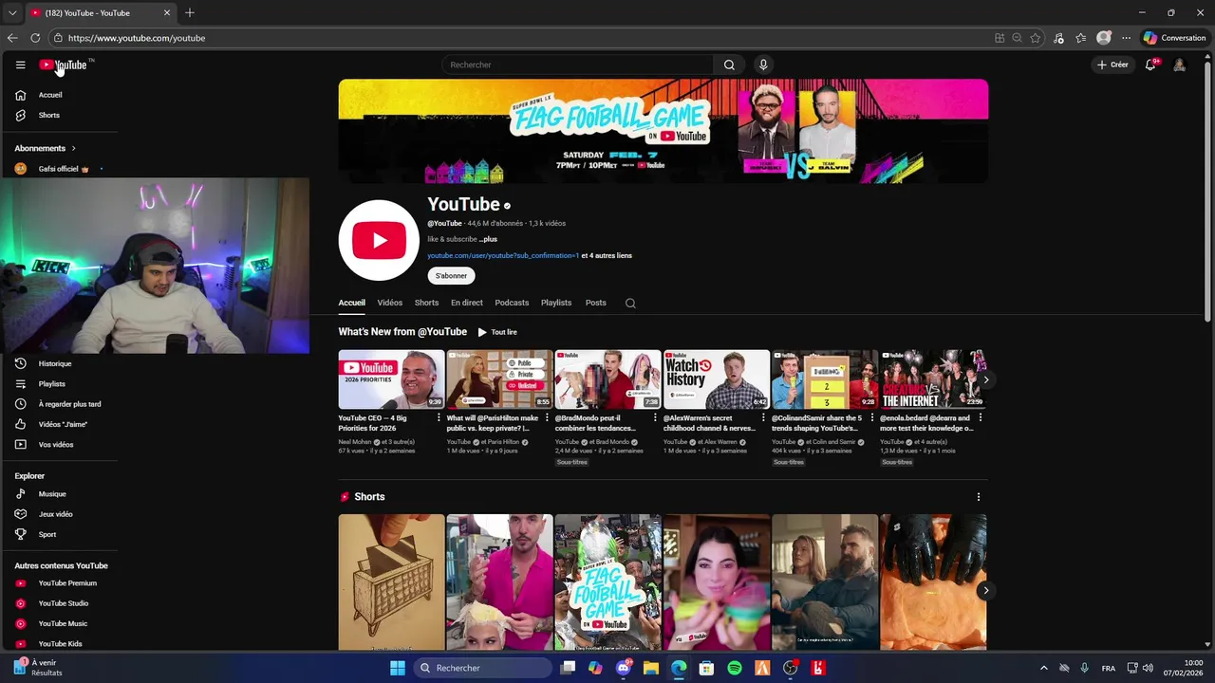Screen dimensions: 1215x683
Task: Open the YouTube hamburger guide menu
Action: click(20, 65)
